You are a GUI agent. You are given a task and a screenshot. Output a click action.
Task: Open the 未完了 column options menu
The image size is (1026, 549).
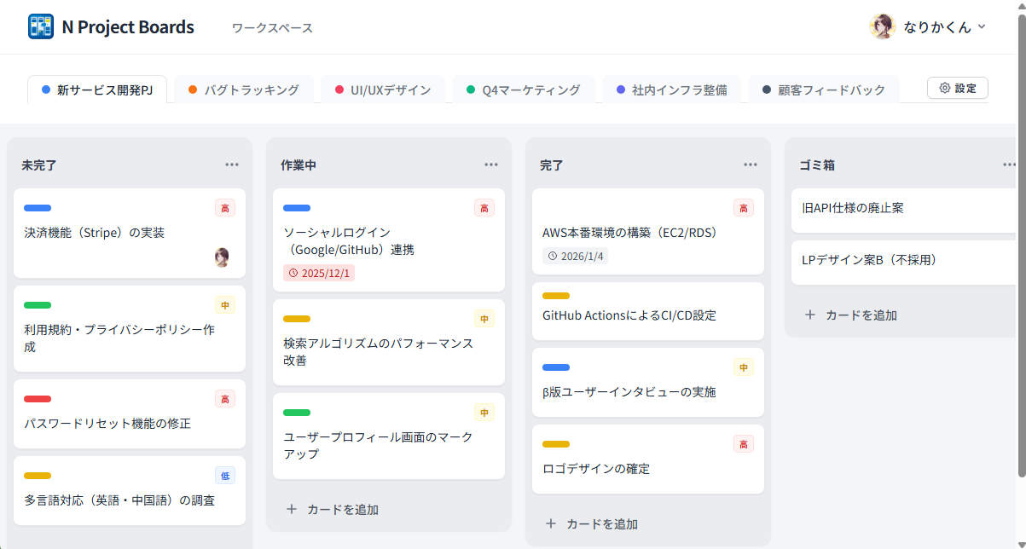click(x=232, y=165)
